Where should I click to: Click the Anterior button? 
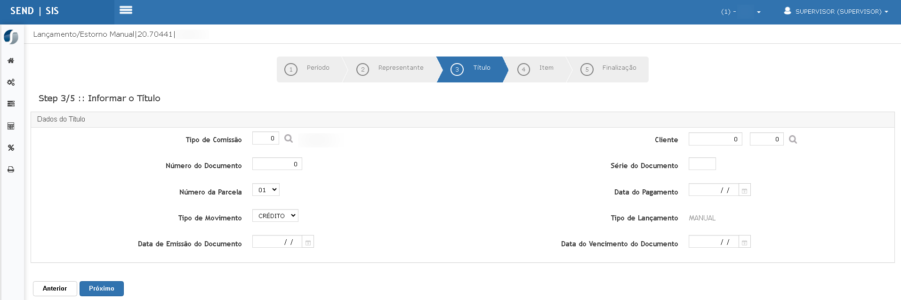click(55, 289)
